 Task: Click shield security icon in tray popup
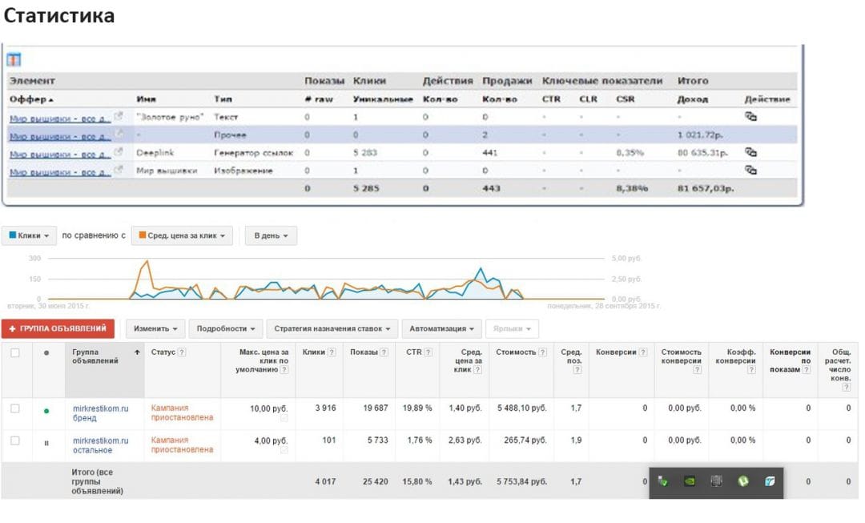663,481
